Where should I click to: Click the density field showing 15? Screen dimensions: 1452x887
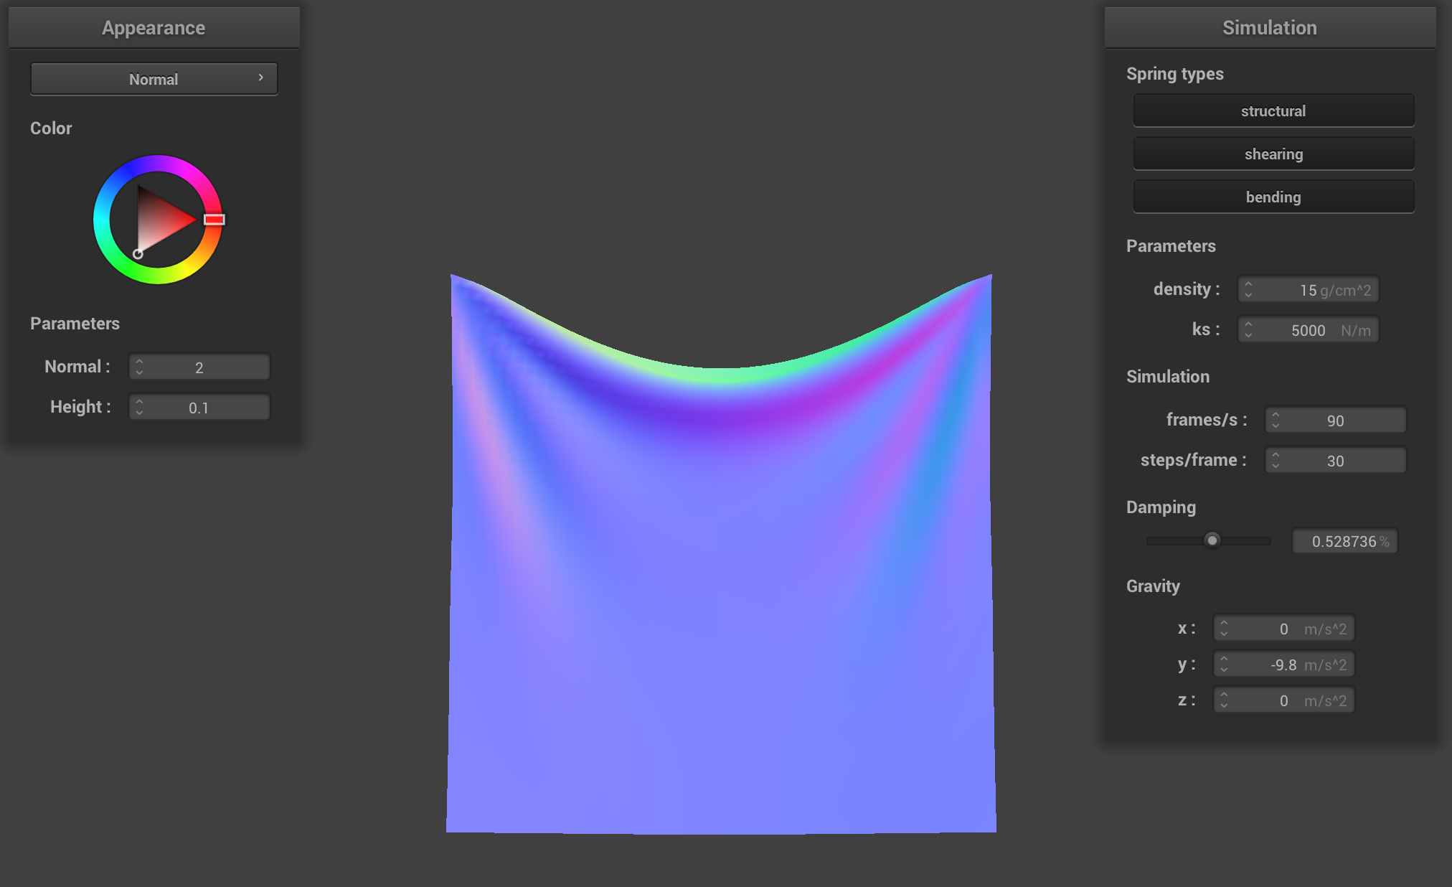click(1309, 289)
